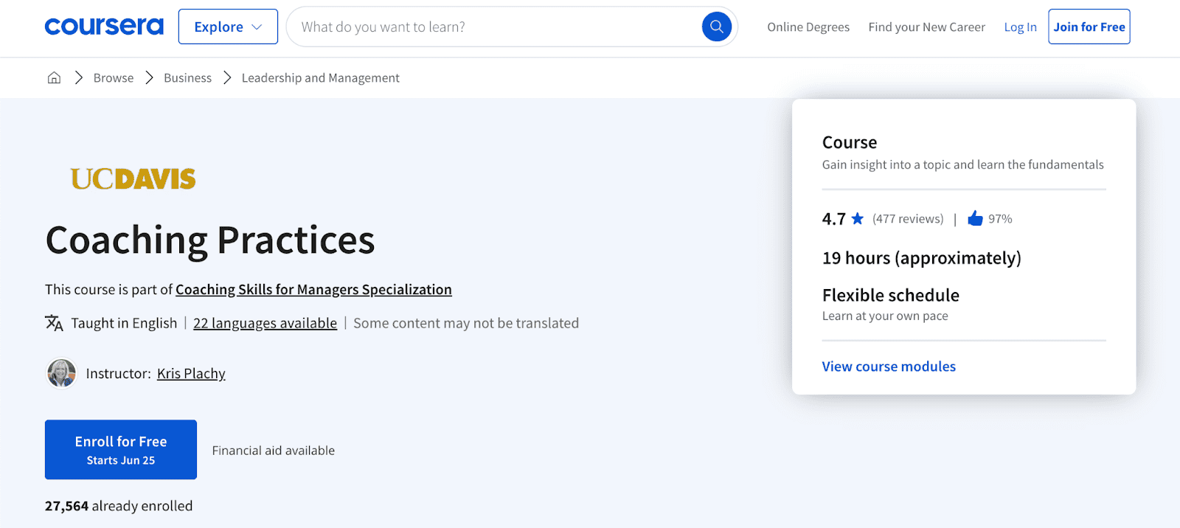Go to home via breadcrumb house icon

[x=54, y=77]
